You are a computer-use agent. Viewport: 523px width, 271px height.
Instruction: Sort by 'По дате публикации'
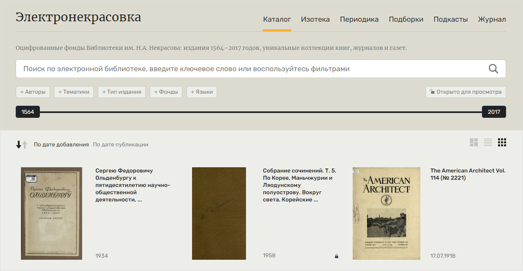(120, 145)
